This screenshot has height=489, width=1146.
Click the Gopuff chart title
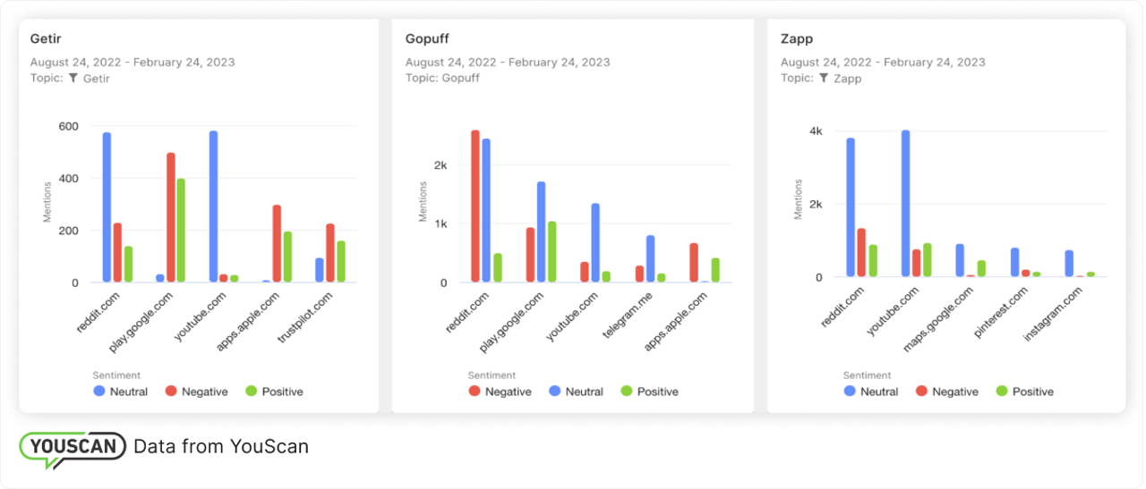point(427,40)
